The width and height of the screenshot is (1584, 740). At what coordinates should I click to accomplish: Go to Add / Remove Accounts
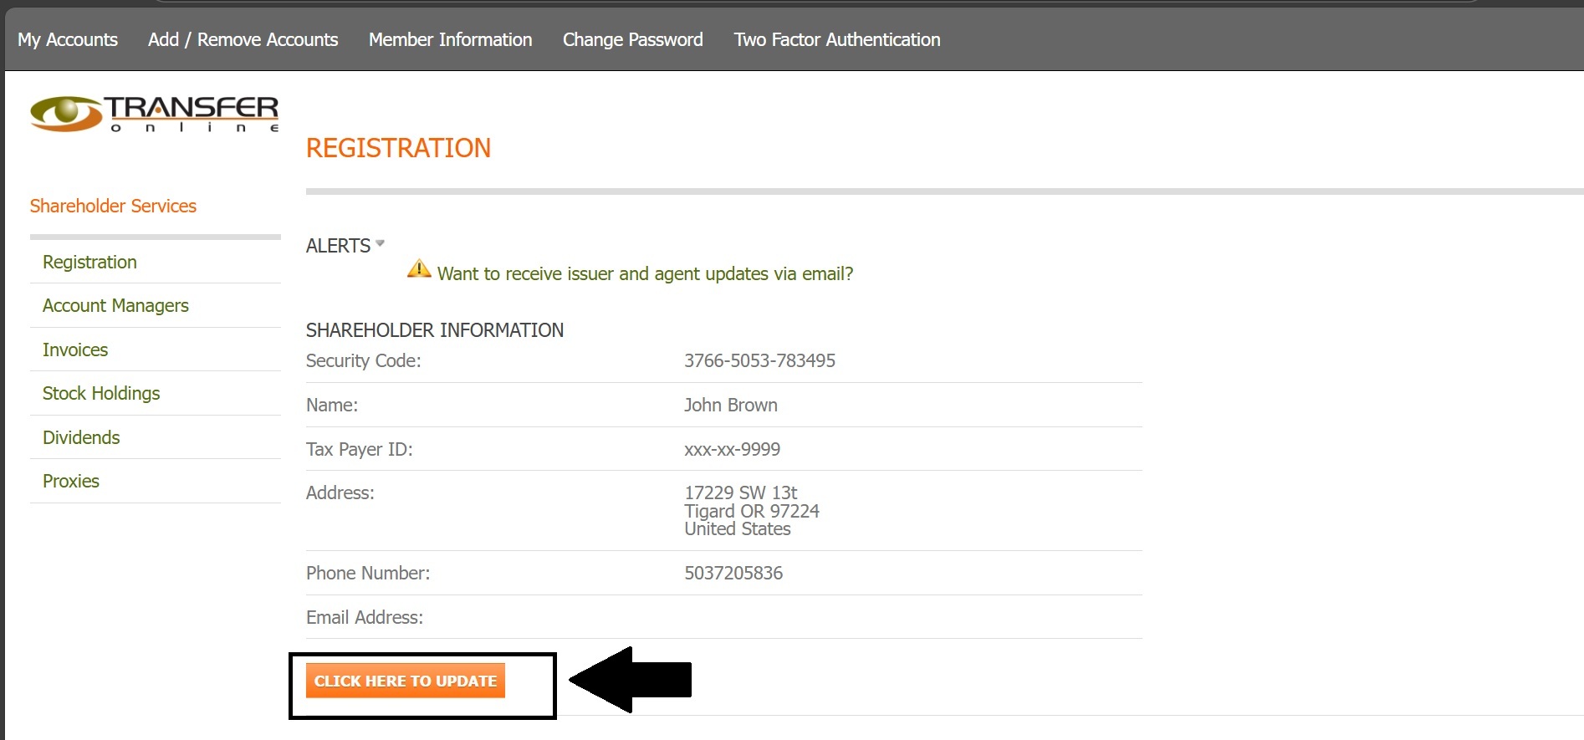(x=243, y=39)
